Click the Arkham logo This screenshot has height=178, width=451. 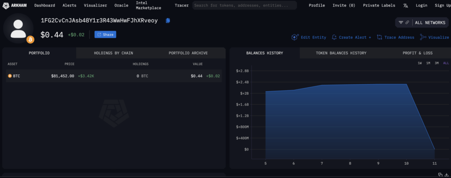[15, 5]
